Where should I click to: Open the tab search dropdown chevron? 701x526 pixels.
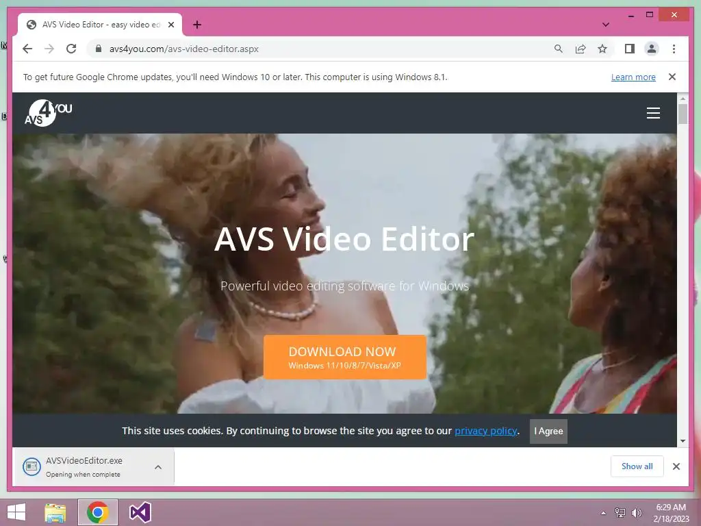605,25
